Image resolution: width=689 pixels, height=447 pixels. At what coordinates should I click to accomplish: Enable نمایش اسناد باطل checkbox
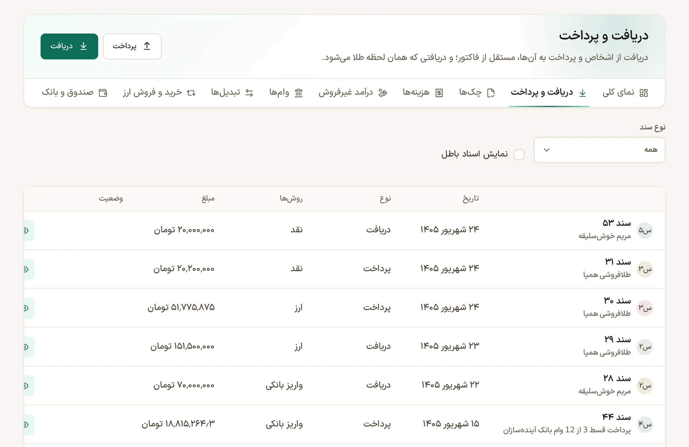click(519, 154)
